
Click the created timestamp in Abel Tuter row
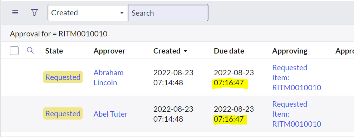pos(173,114)
